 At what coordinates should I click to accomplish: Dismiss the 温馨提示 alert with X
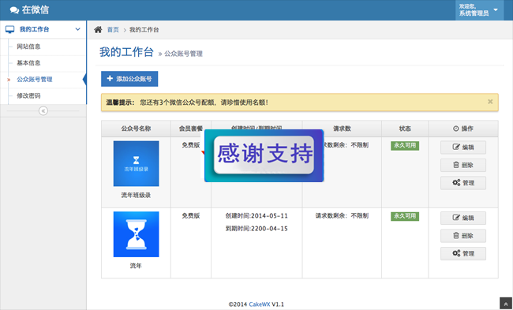pyautogui.click(x=490, y=102)
